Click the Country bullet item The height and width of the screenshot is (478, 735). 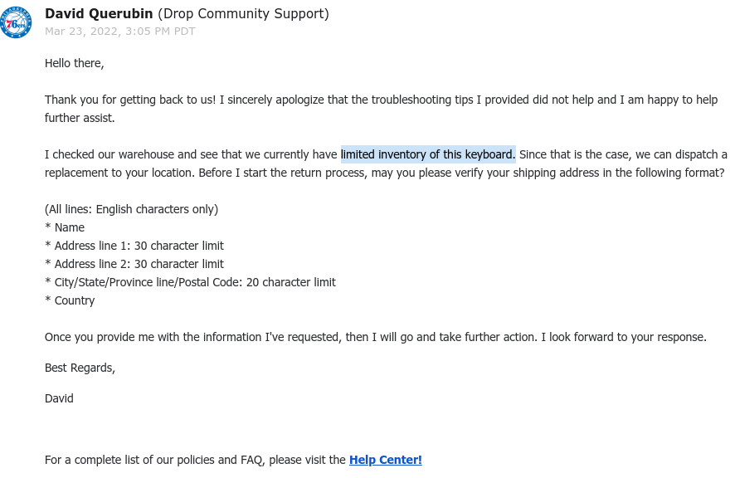[x=70, y=300]
